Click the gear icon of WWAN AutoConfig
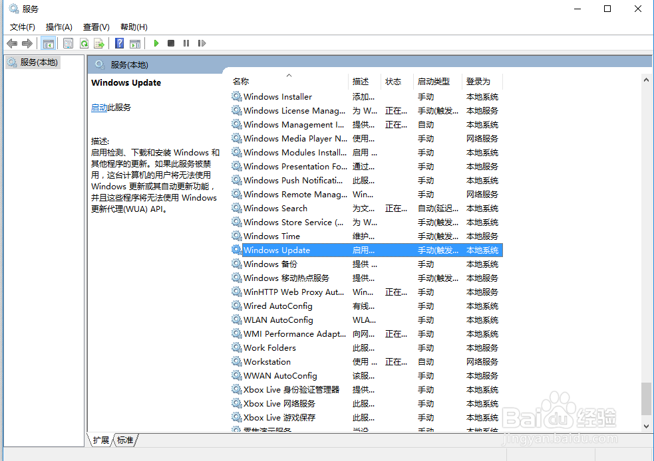 click(x=236, y=375)
